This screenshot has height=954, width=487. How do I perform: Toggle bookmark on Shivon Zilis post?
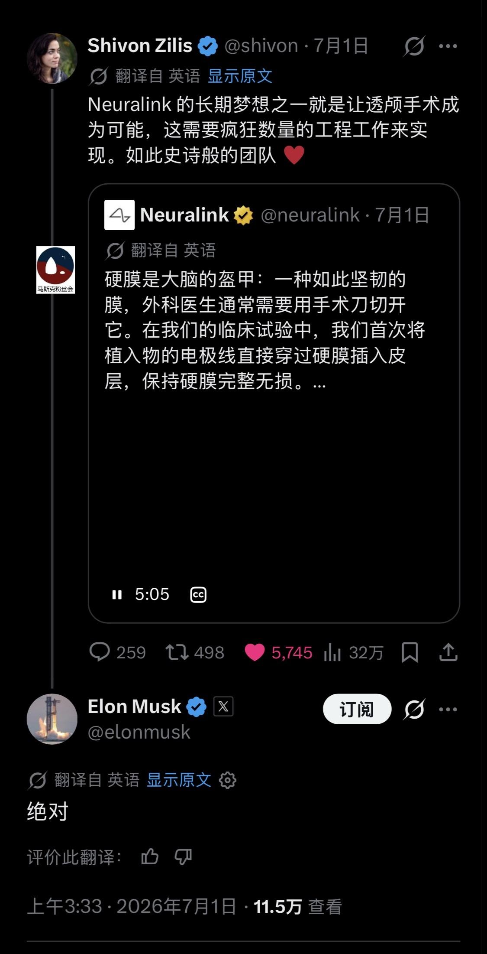tap(410, 652)
